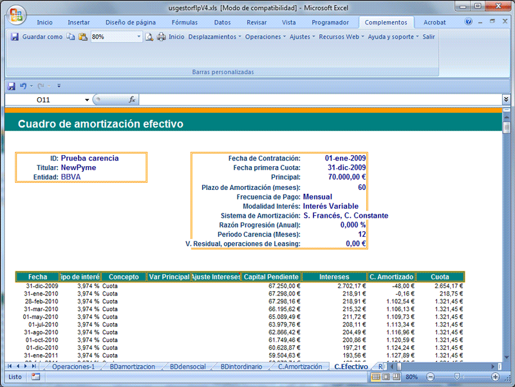
Task: Open the Operaciones dropdown menu
Action: (x=265, y=37)
